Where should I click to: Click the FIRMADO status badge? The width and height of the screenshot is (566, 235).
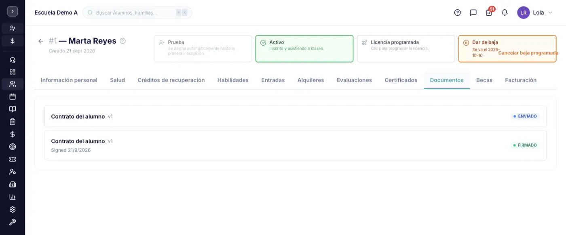[525, 145]
